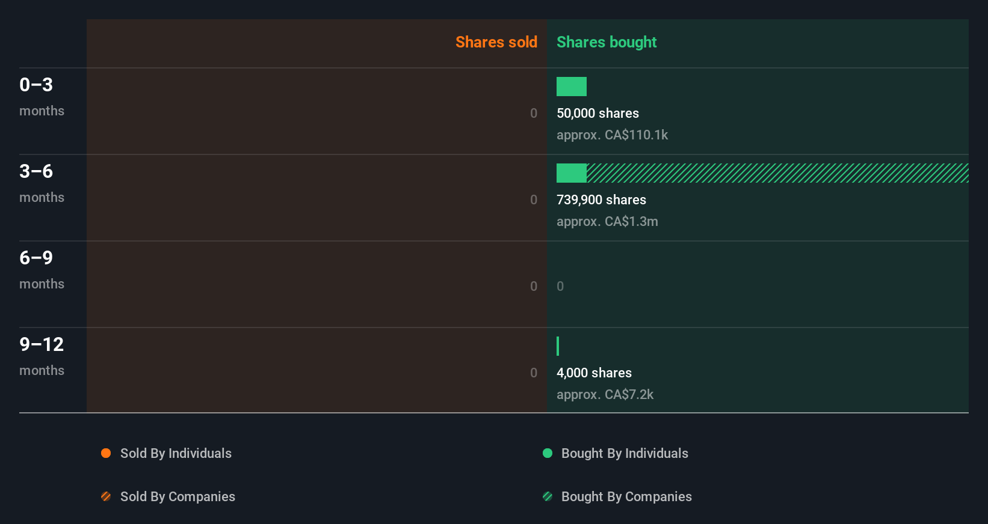The height and width of the screenshot is (524, 988).
Task: Select the Sold By Companies legend label
Action: pos(178,496)
